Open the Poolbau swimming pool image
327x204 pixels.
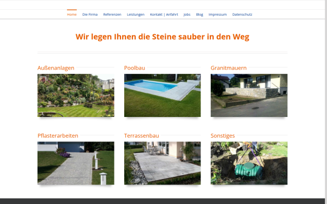tap(162, 95)
